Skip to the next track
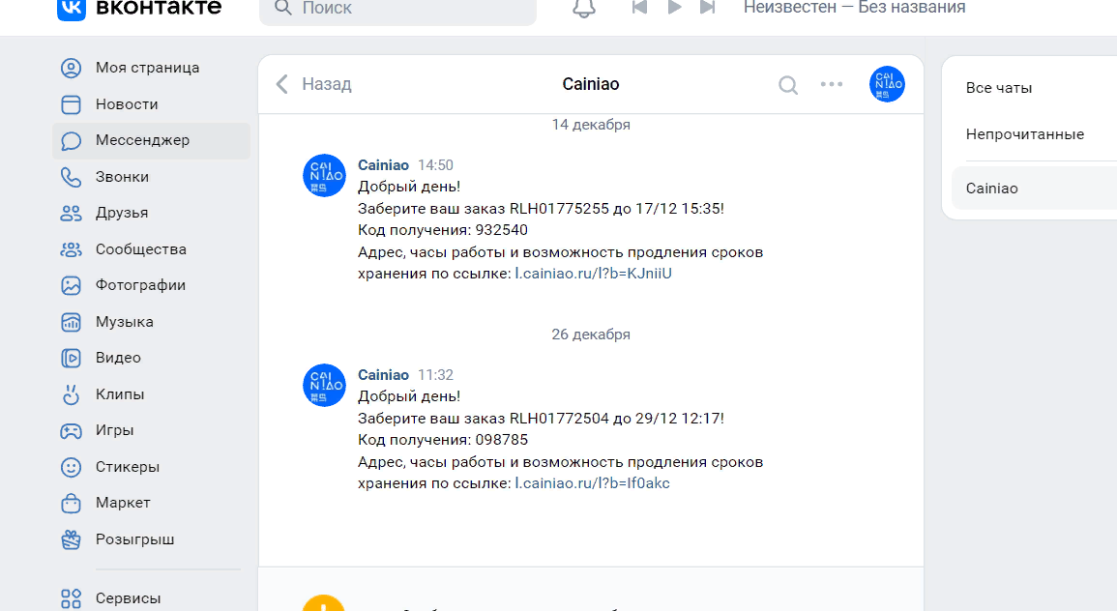The width and height of the screenshot is (1117, 611). [708, 8]
